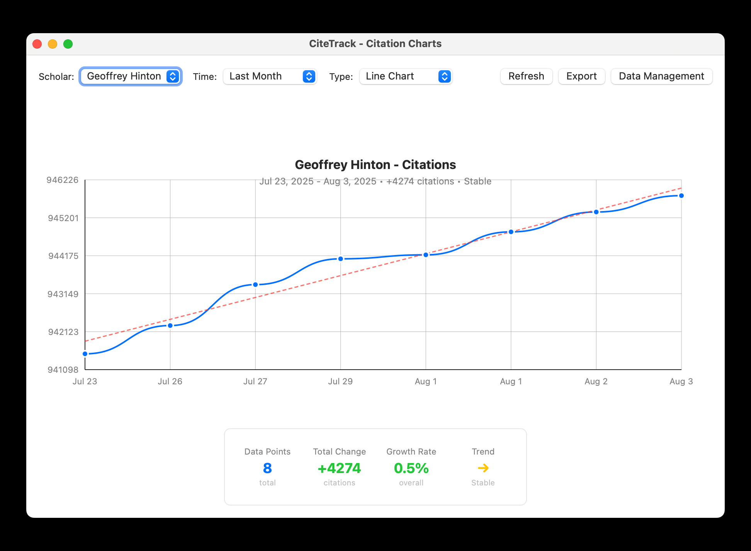
Task: Open the Type dropdown set to Line Chart
Action: click(x=406, y=76)
